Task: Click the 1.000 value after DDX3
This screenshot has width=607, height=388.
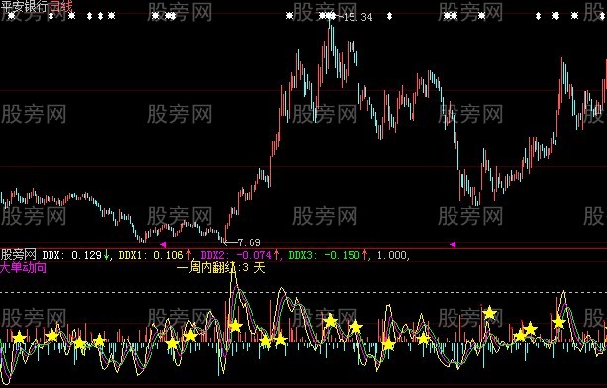Action: 392,255
